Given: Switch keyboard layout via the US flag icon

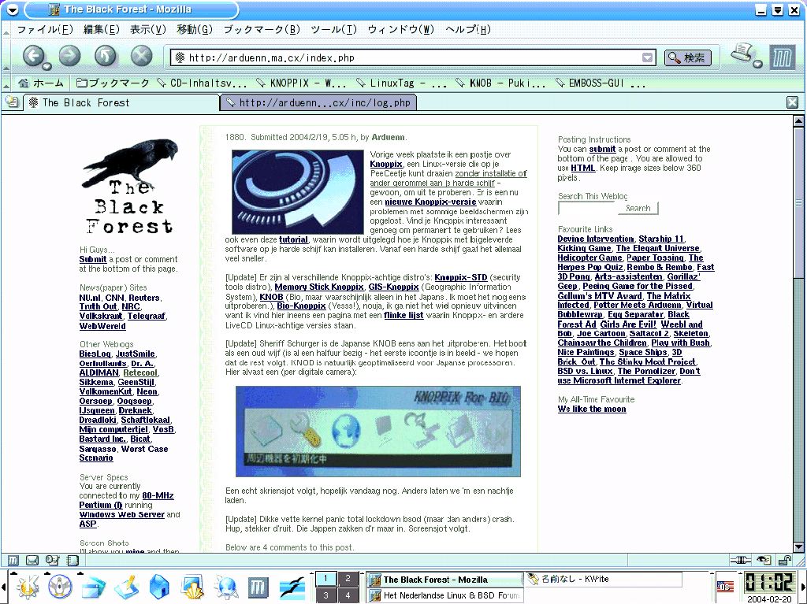Looking at the screenshot, I should pyautogui.click(x=725, y=586).
